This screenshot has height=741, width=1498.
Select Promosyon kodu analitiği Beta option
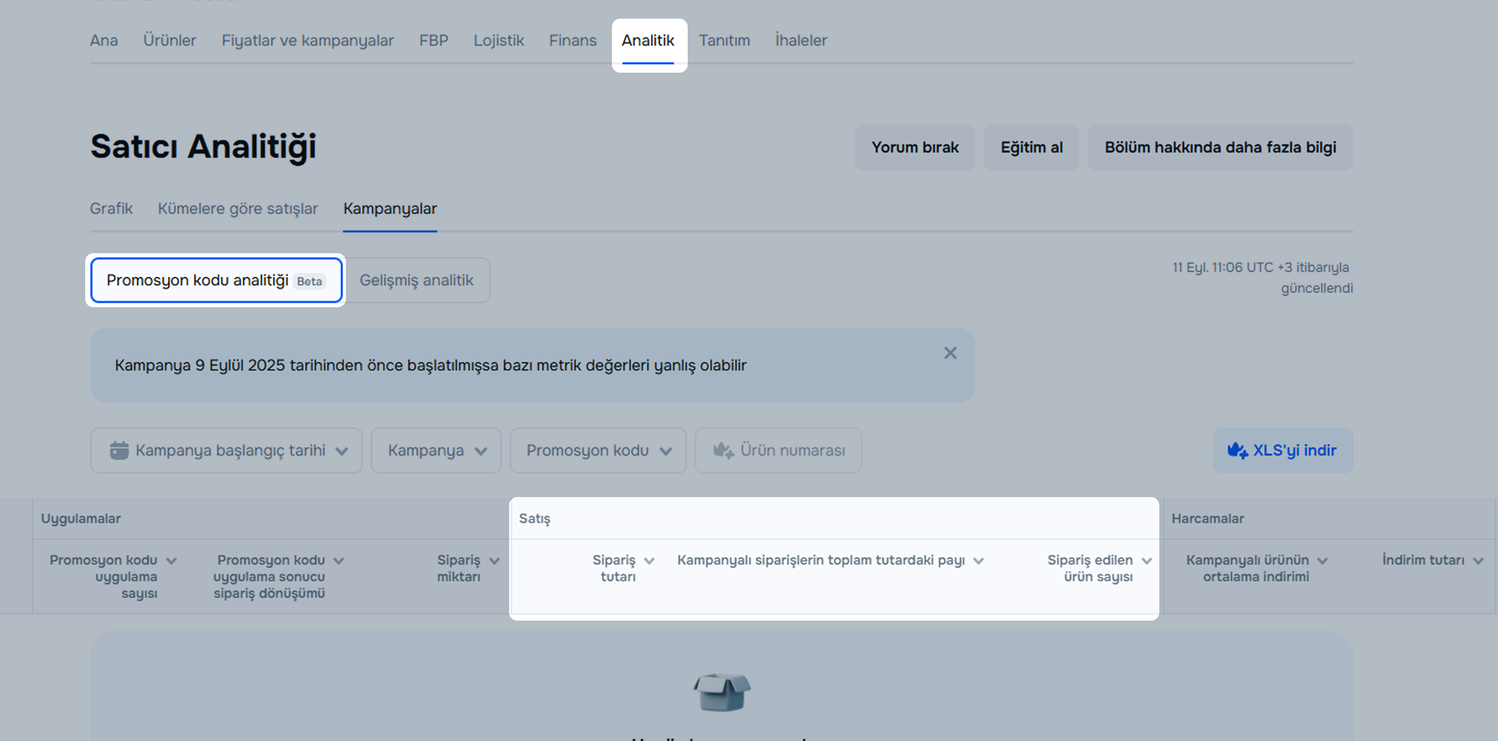(216, 280)
